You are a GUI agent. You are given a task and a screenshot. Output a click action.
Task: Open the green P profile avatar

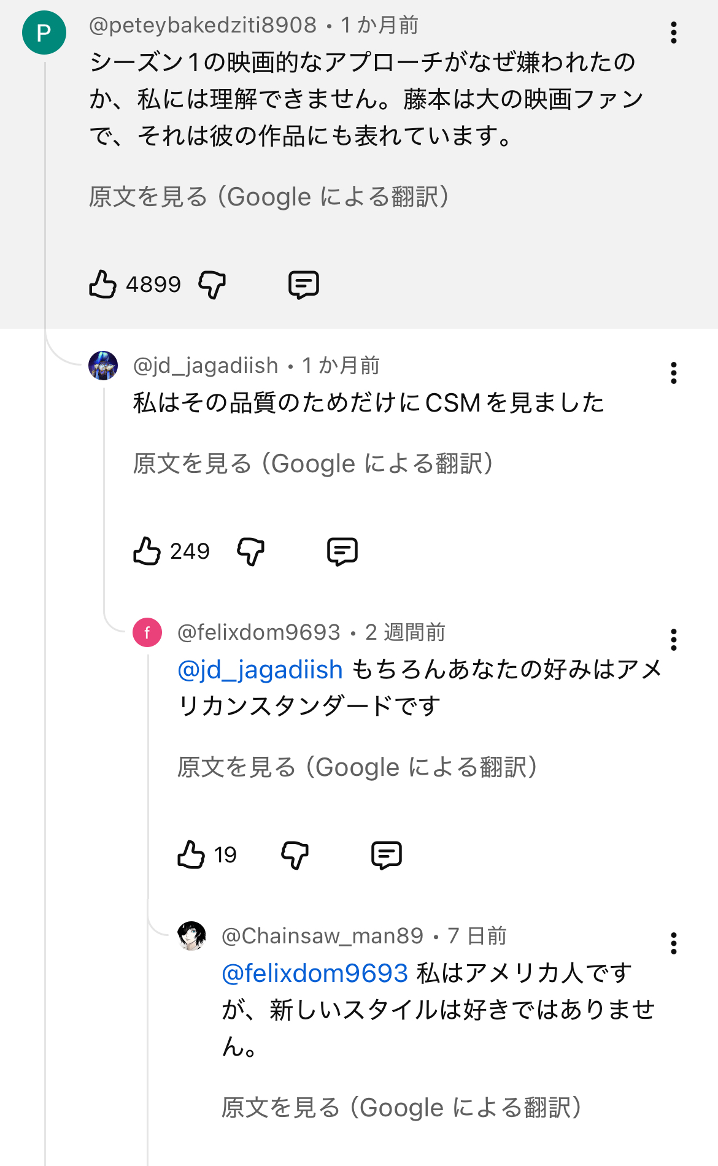[x=44, y=33]
